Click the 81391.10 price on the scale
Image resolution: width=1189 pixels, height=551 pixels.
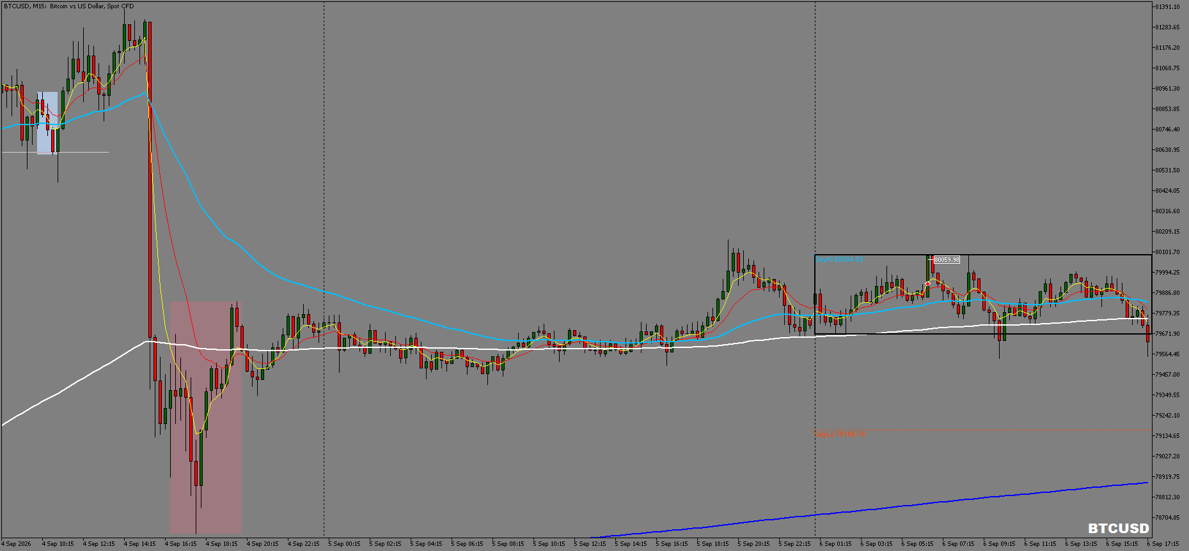pyautogui.click(x=1167, y=7)
